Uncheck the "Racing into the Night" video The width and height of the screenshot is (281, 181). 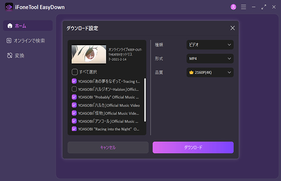point(74,129)
